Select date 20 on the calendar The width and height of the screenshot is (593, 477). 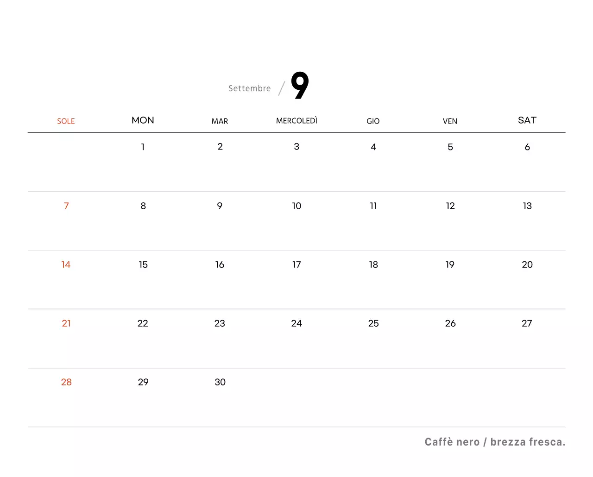click(x=527, y=265)
